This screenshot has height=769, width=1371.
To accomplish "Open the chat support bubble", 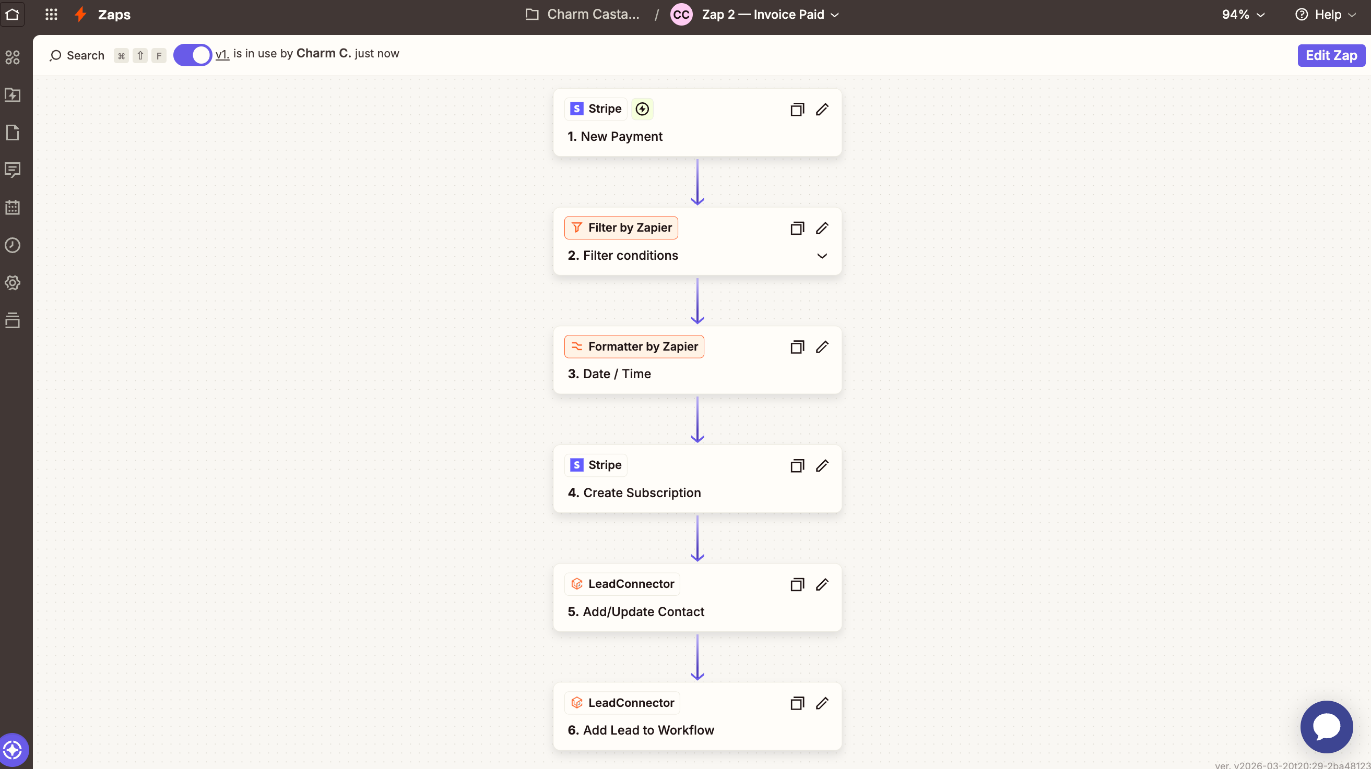I will coord(1326,726).
